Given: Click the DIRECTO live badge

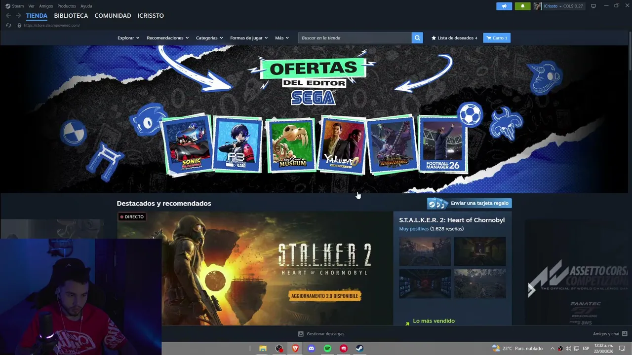Looking at the screenshot, I should point(132,217).
